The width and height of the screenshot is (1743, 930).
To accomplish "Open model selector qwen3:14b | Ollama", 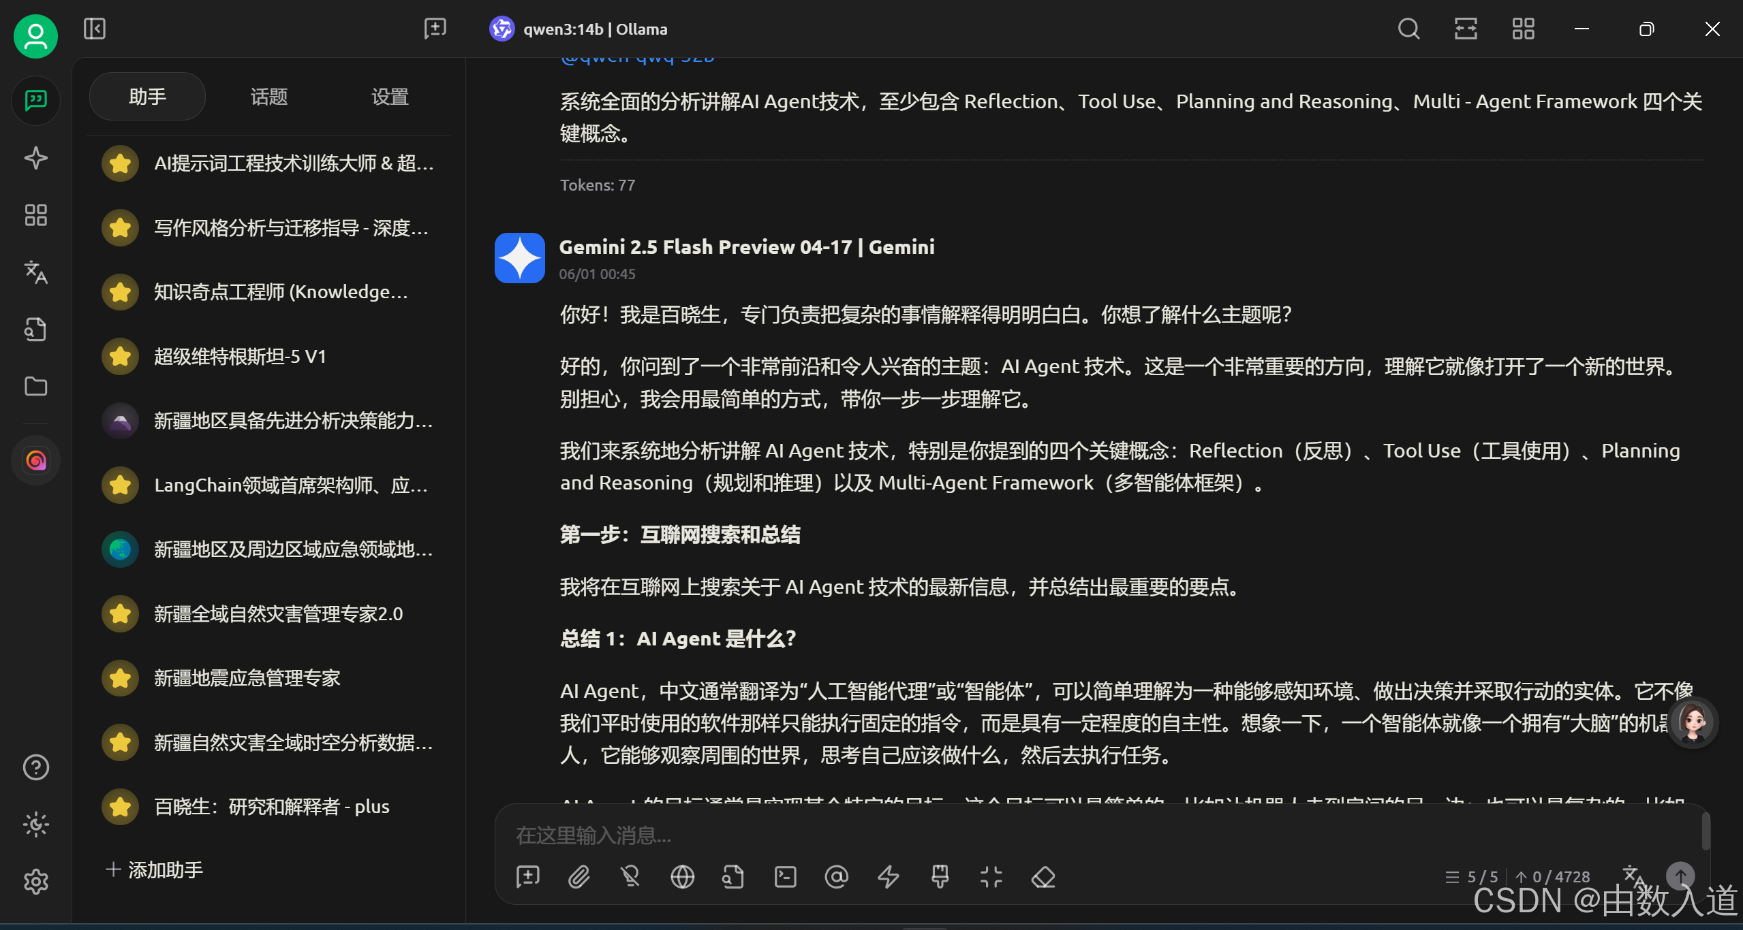I will (x=579, y=29).
